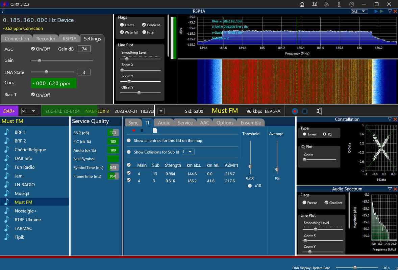Switch to the RSP1A tab
This screenshot has width=398, height=270.
70,38
